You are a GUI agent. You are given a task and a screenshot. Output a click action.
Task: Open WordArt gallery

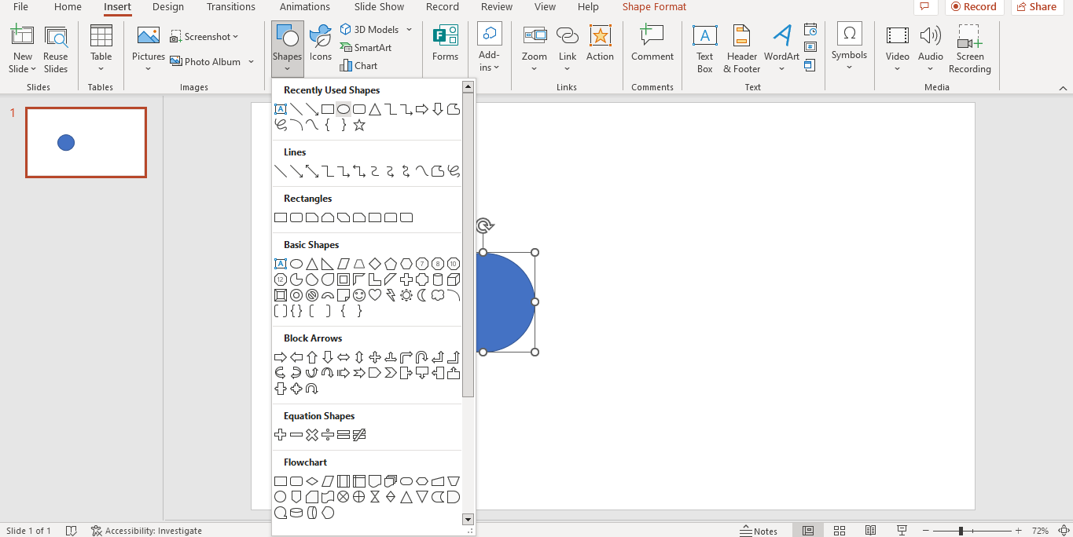(781, 49)
